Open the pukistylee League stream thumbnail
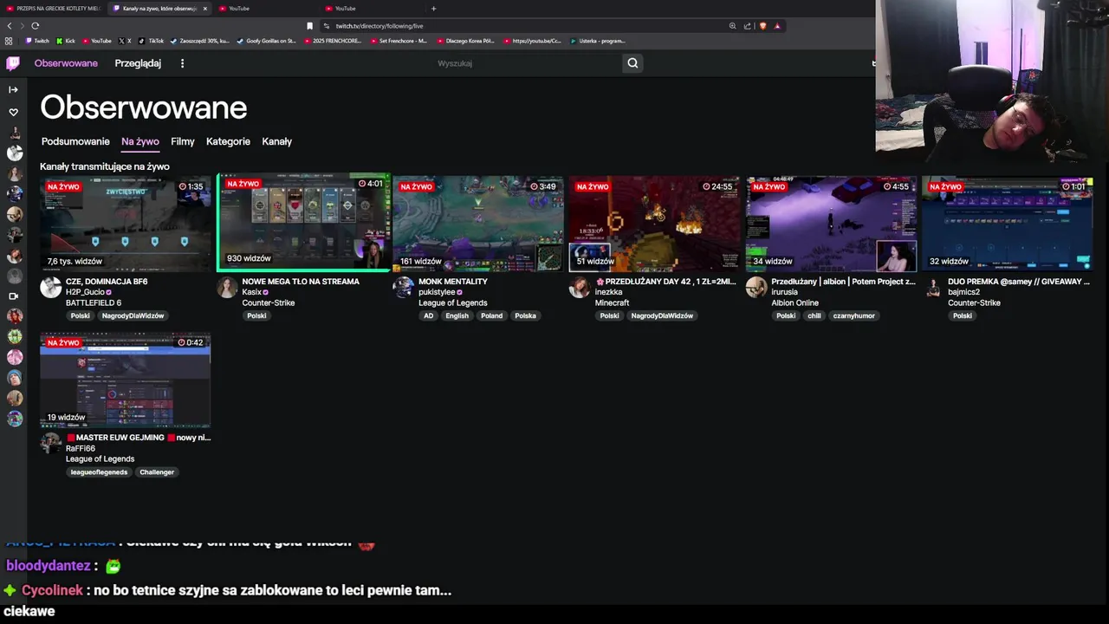 coord(478,224)
